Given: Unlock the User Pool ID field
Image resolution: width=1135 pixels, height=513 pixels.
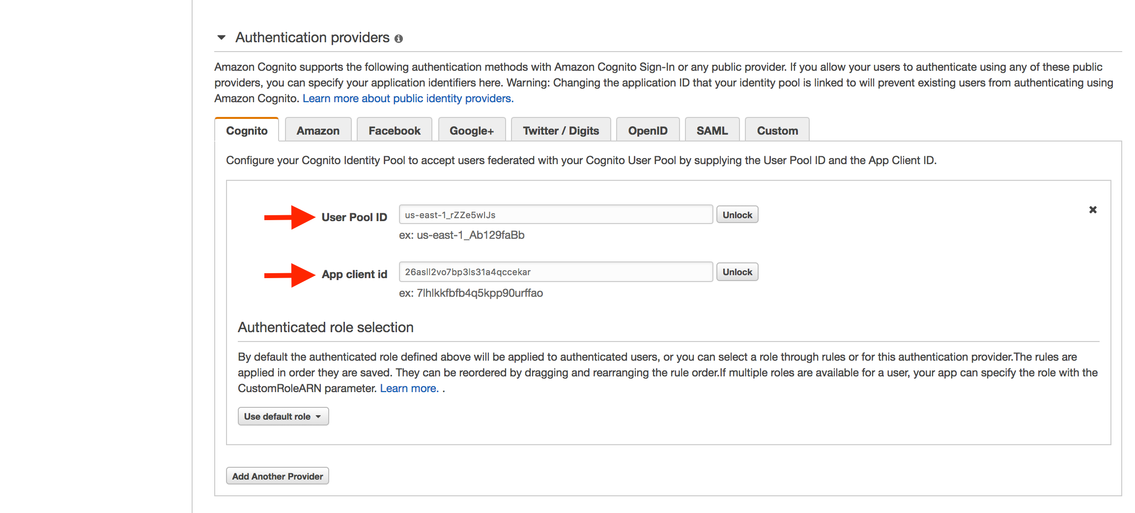Looking at the screenshot, I should (x=737, y=215).
